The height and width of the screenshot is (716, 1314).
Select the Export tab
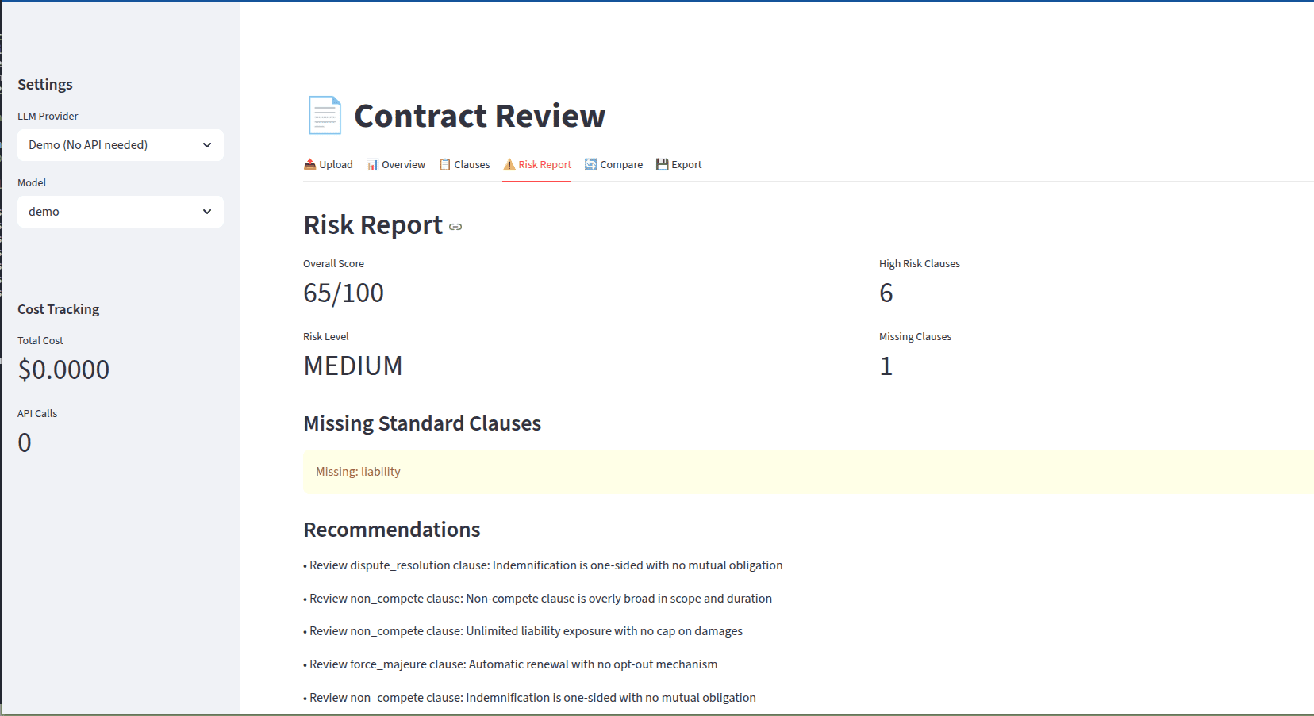(686, 164)
